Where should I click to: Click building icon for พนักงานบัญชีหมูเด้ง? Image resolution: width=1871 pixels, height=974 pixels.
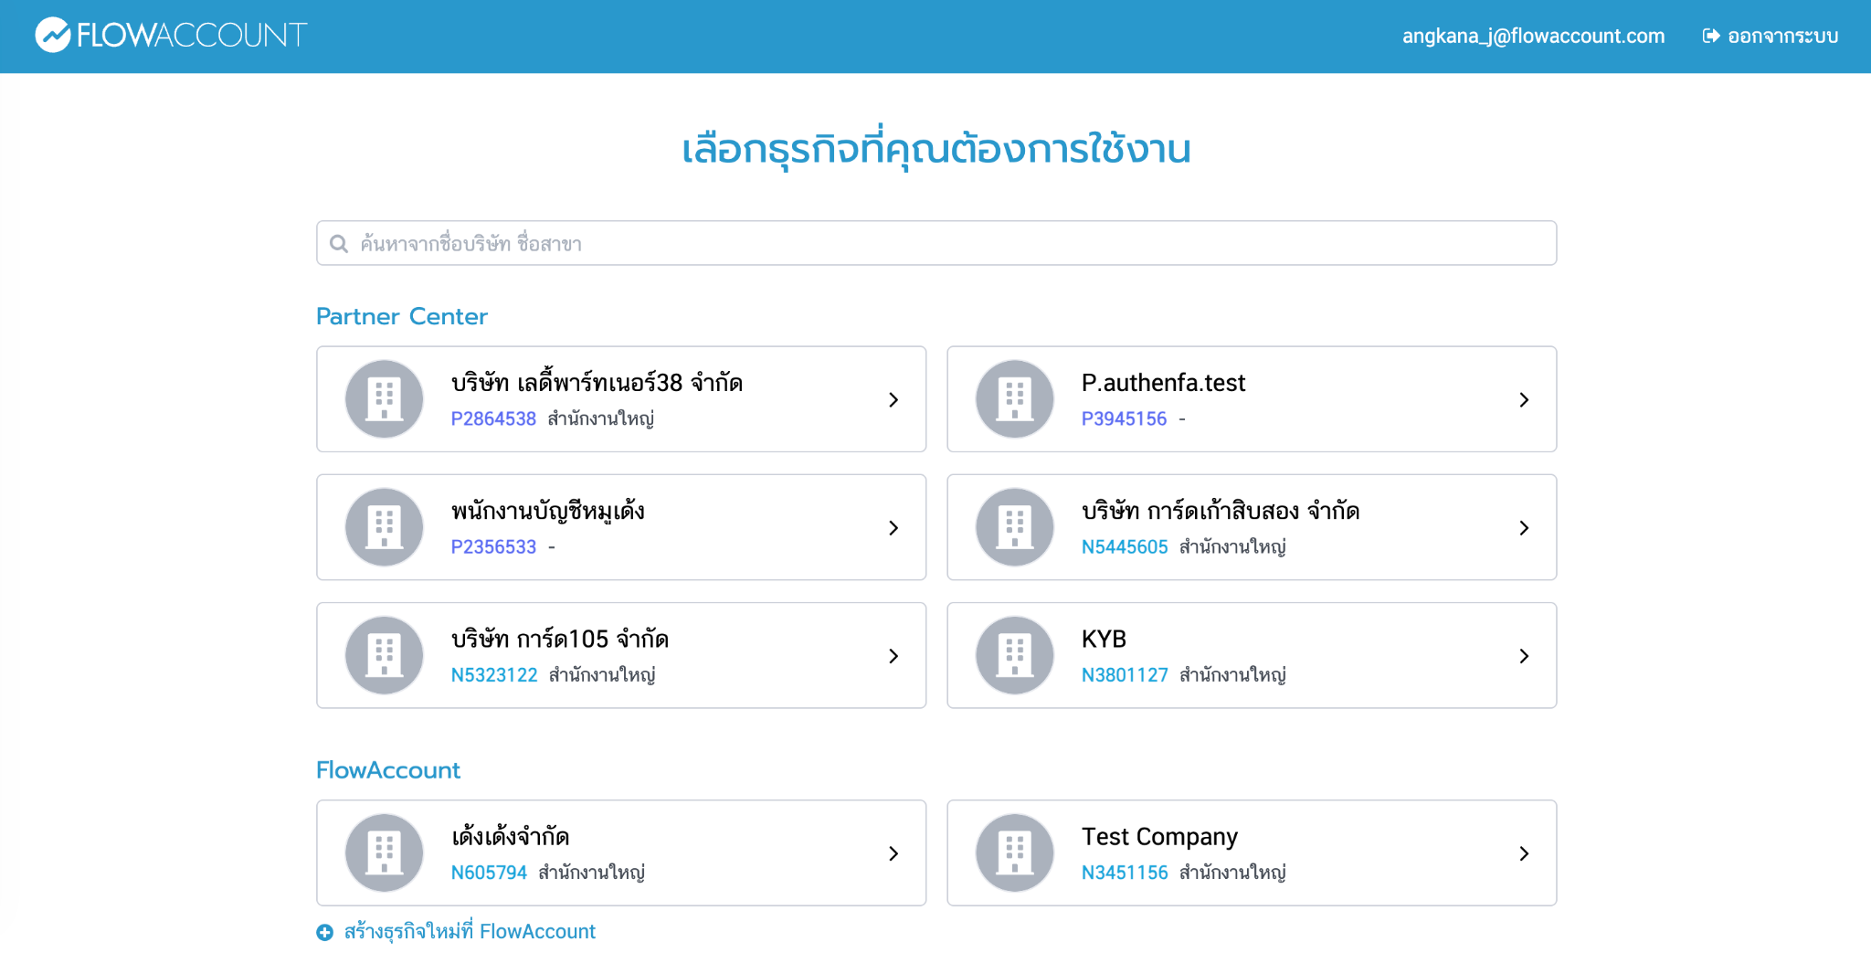click(385, 527)
